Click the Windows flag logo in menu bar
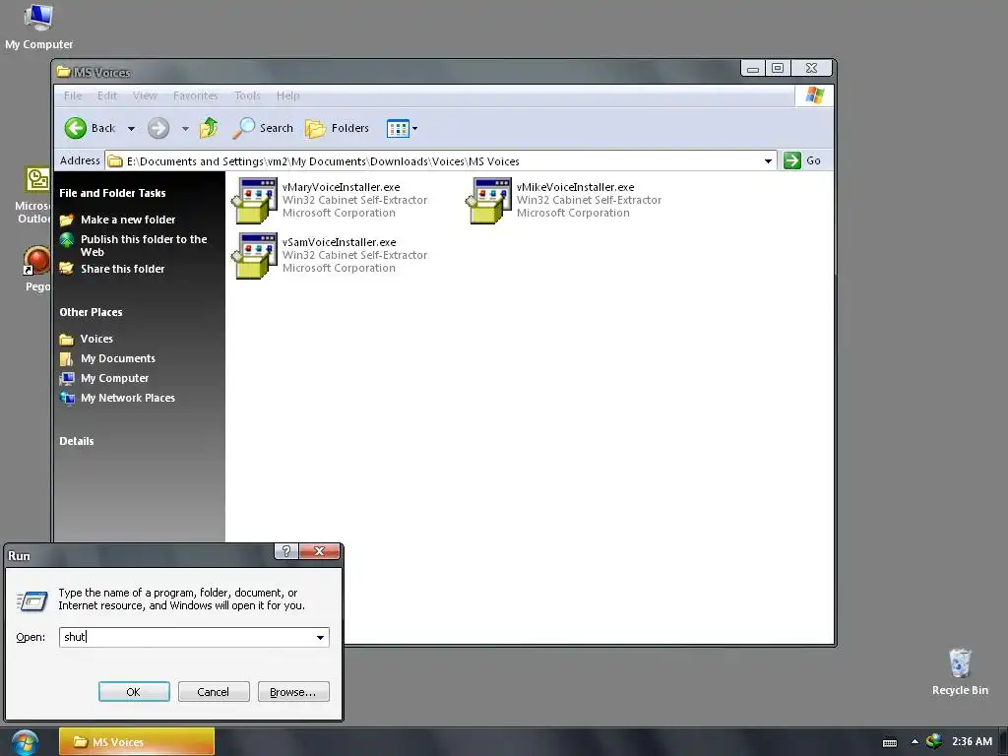Screen dimensions: 1008x756 [x=814, y=95]
